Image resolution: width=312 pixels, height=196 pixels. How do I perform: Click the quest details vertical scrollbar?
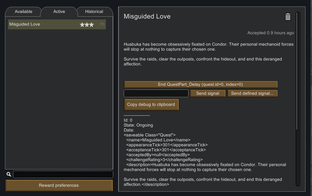pyautogui.click(x=298, y=71)
